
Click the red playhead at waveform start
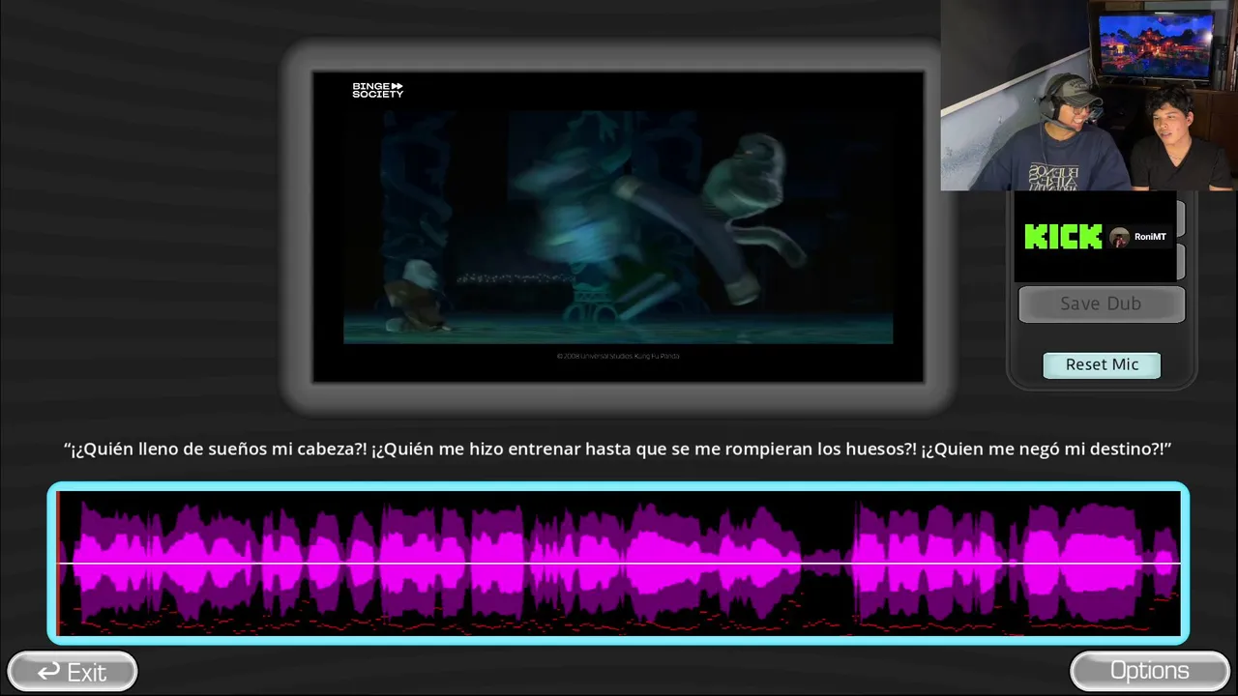58,563
